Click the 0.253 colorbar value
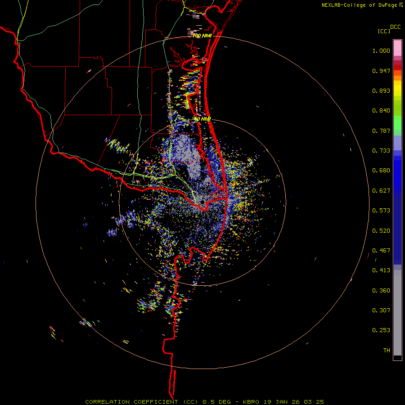Image resolution: width=405 pixels, height=405 pixels. (x=381, y=330)
